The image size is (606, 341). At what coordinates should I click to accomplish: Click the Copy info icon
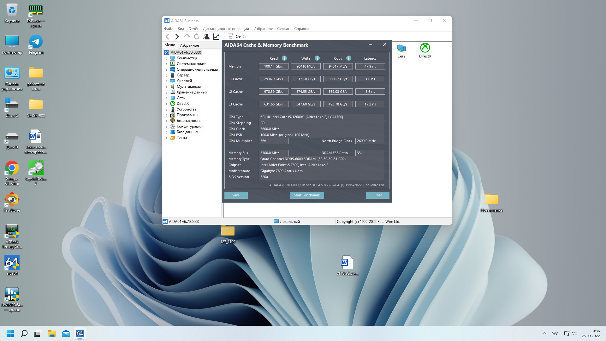point(349,58)
